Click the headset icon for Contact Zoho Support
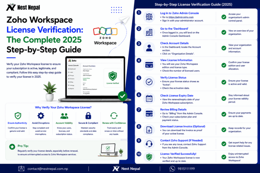This screenshot has height=173, width=260. (x=149, y=144)
